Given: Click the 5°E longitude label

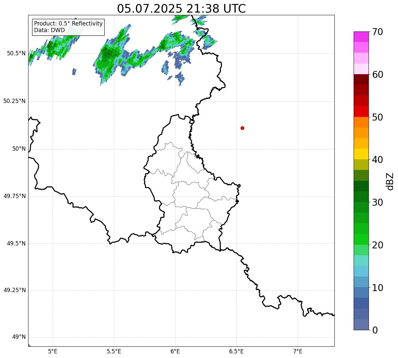Looking at the screenshot, I should point(53,351).
